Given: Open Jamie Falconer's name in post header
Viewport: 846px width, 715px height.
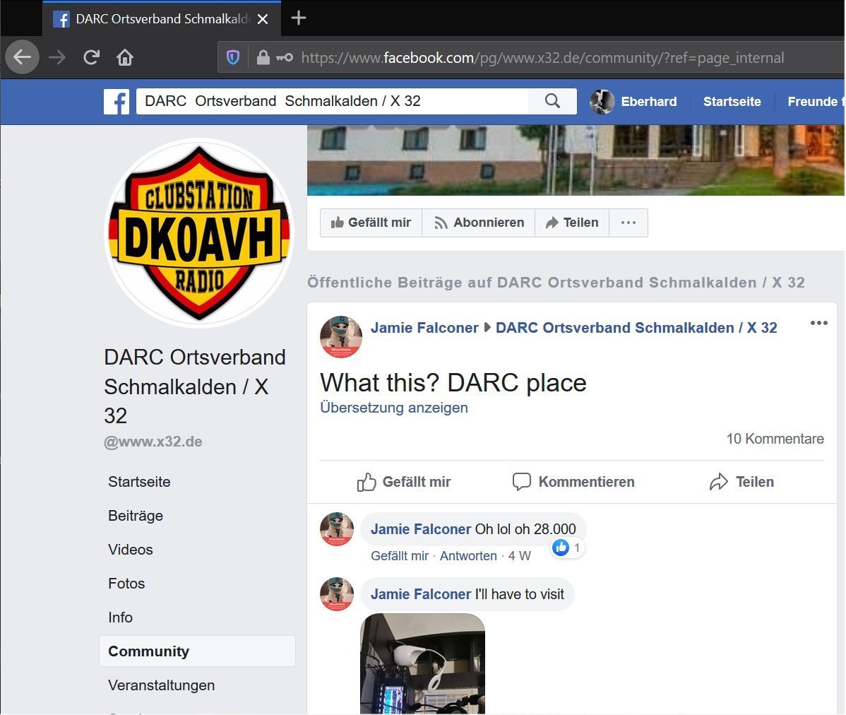Looking at the screenshot, I should (424, 328).
